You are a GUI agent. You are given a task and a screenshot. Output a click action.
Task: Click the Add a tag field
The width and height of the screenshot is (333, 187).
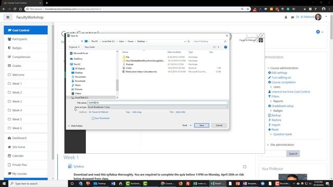pyautogui.click(x=137, y=112)
